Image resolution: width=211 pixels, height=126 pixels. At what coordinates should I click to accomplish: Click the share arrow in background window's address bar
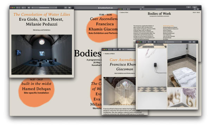pyautogui.click(x=142, y=7)
